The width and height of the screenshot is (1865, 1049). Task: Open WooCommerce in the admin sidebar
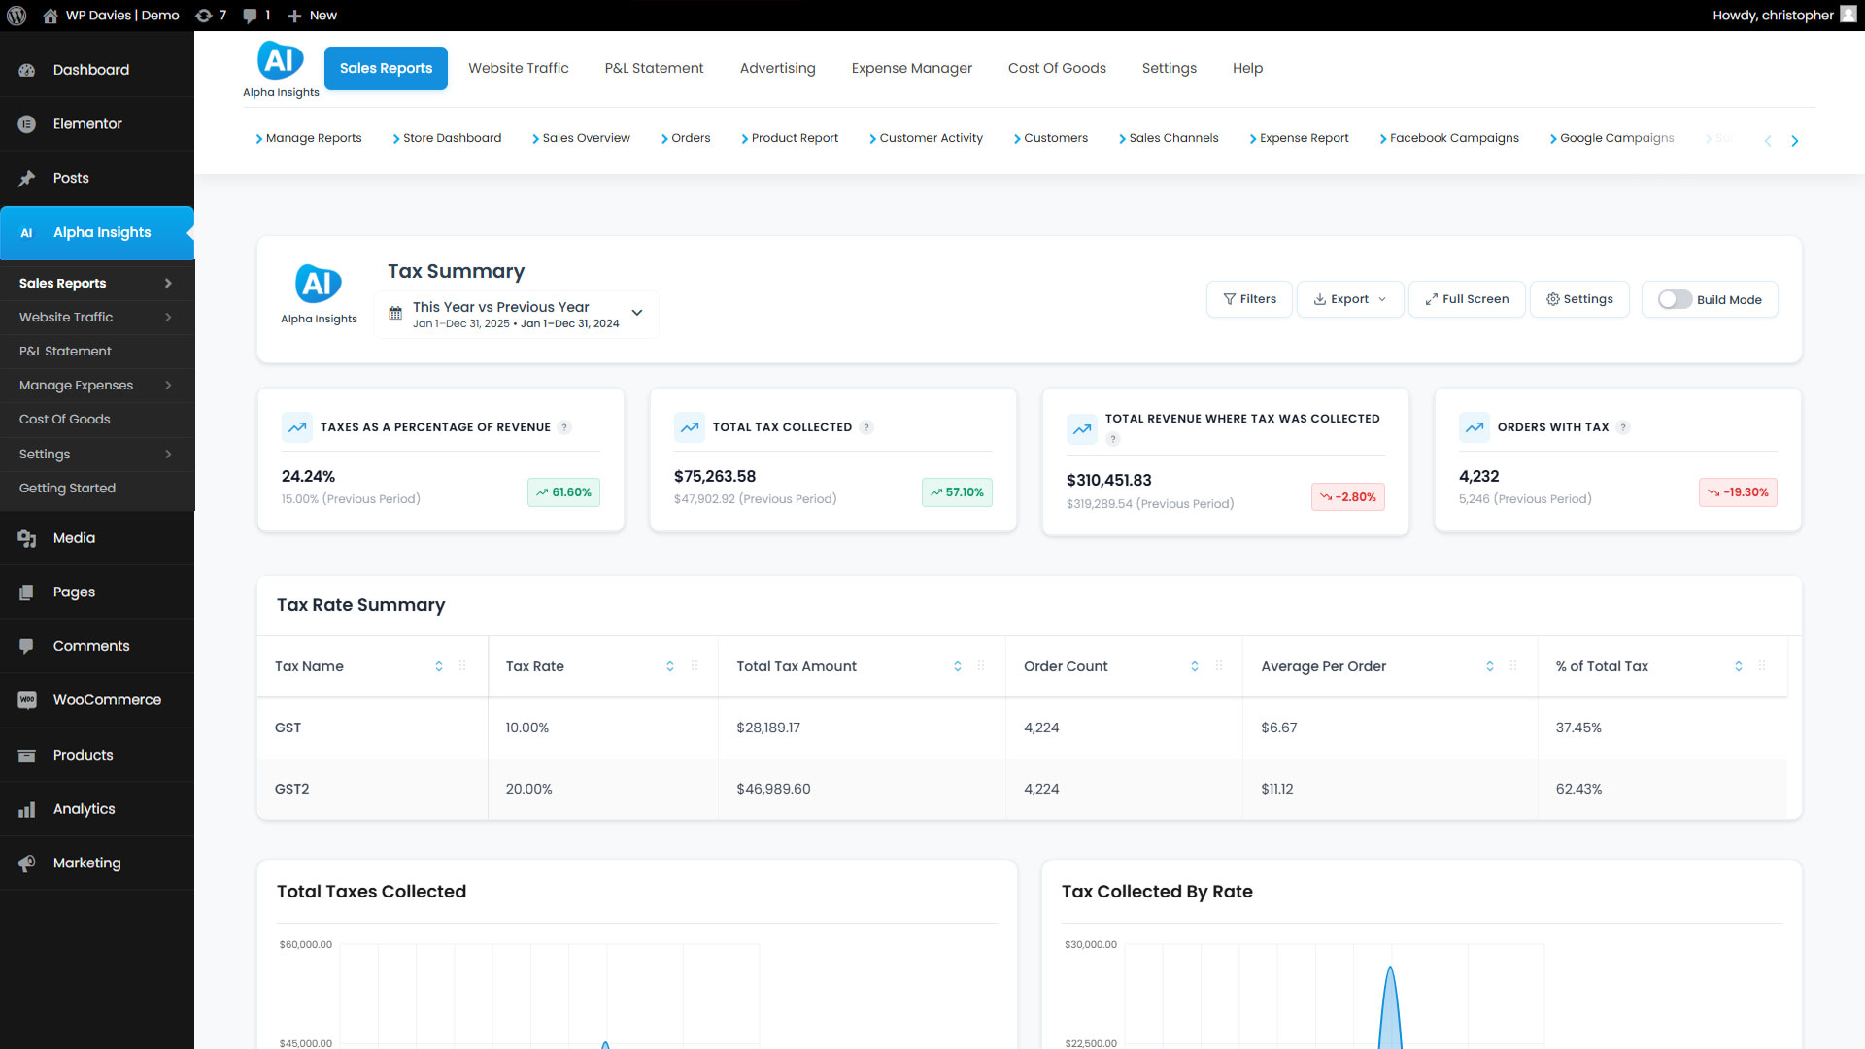pos(107,700)
